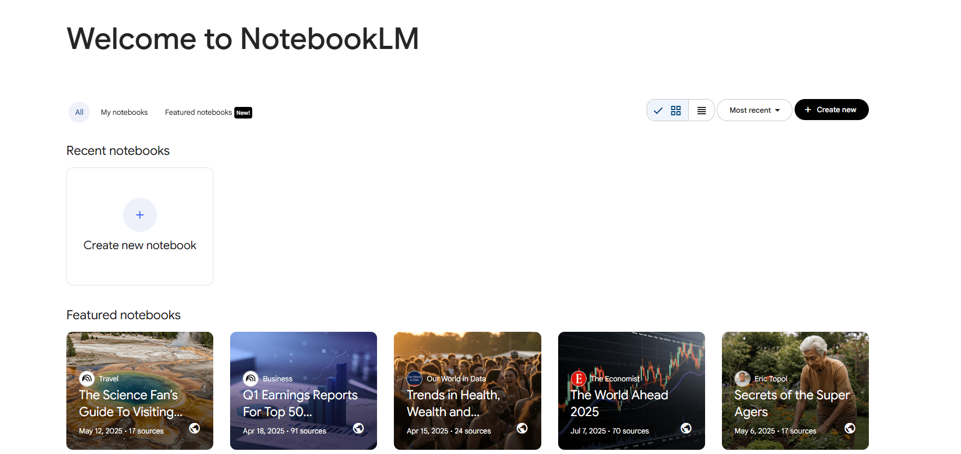Screen dimensions: 961x454
Task: Open the My notebooks tab
Action: 124,112
